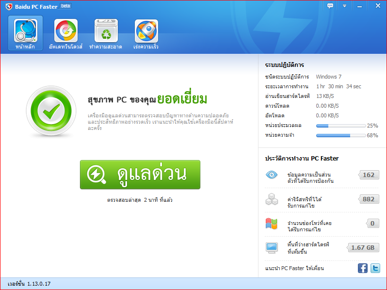Click the memory usage 68% progress bar
This screenshot has height=290, width=387.
click(x=341, y=135)
